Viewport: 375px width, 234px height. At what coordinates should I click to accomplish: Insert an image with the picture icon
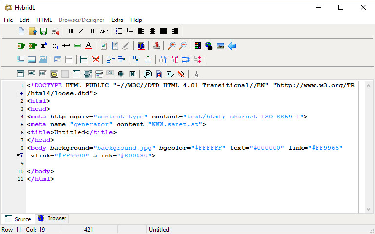point(220,46)
